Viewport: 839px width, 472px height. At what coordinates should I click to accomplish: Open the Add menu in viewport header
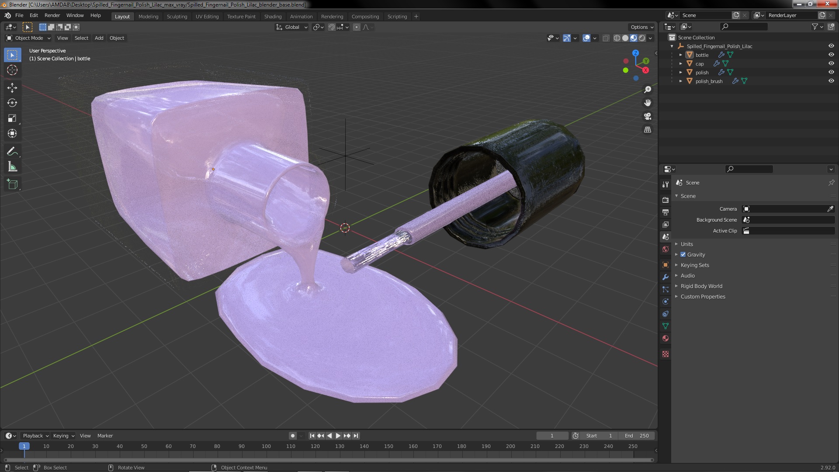99,38
